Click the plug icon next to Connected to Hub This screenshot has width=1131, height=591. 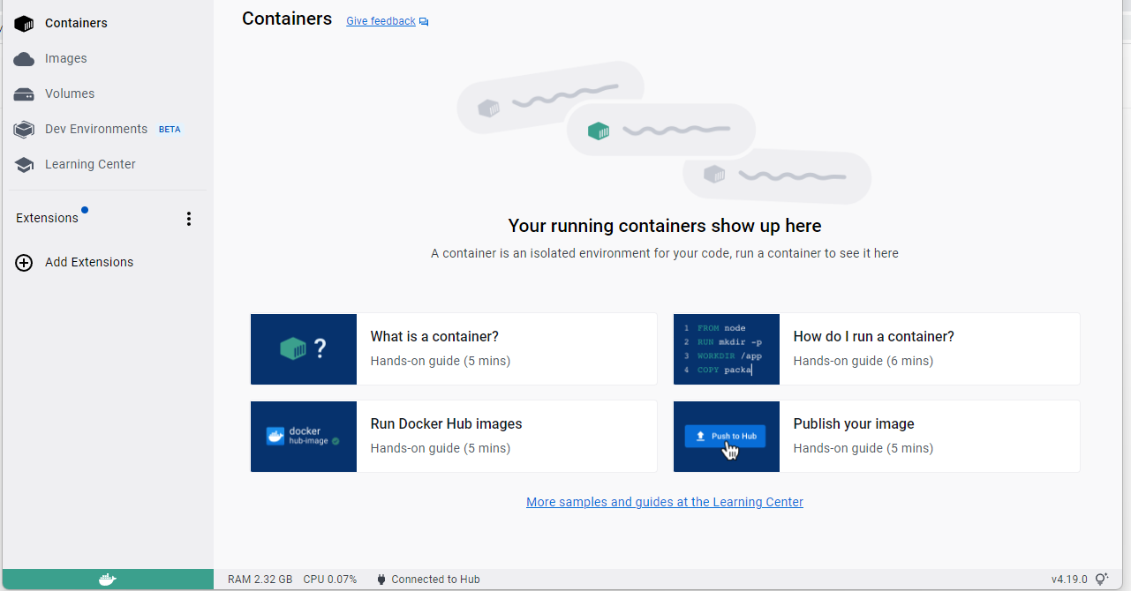[381, 580]
